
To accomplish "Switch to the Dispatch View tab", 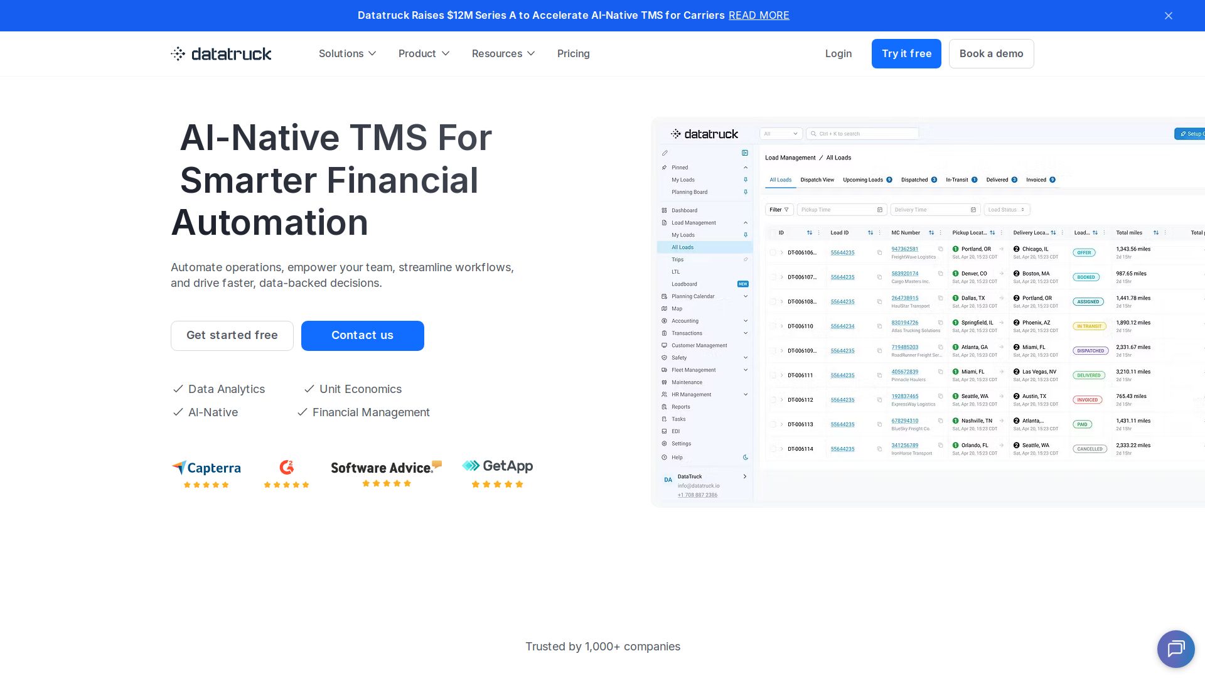I will (x=817, y=180).
